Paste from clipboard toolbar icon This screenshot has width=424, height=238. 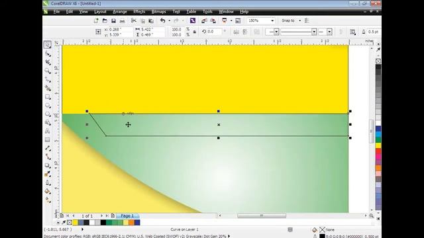(x=151, y=20)
